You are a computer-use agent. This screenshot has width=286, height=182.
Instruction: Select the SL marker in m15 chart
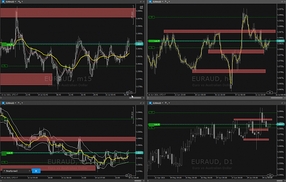click(x=5, y=66)
